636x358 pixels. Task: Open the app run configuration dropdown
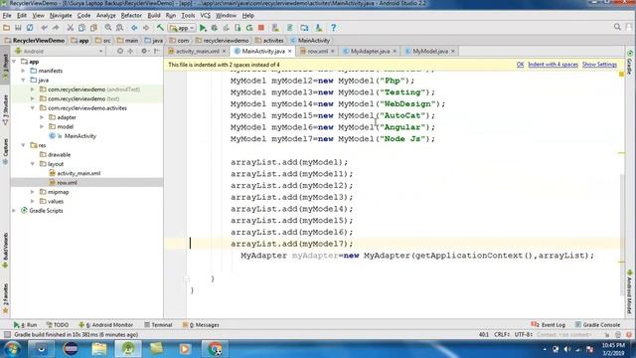(182, 28)
